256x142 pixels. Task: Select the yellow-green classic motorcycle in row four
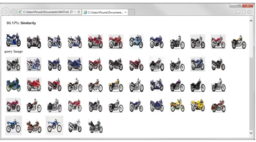click(177, 105)
